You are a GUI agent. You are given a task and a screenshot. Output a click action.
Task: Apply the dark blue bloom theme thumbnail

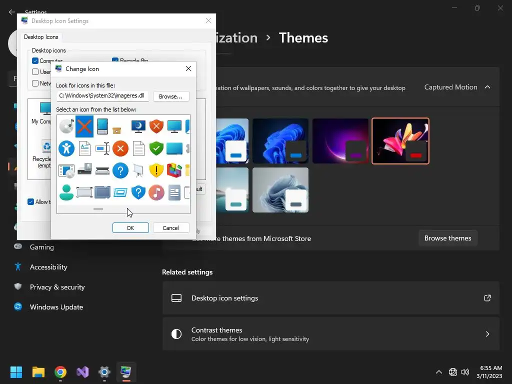click(280, 141)
